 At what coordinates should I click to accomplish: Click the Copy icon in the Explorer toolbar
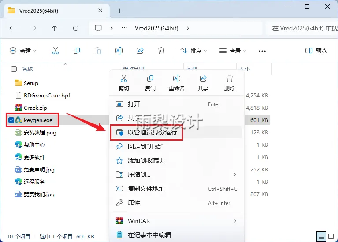[x=77, y=51]
